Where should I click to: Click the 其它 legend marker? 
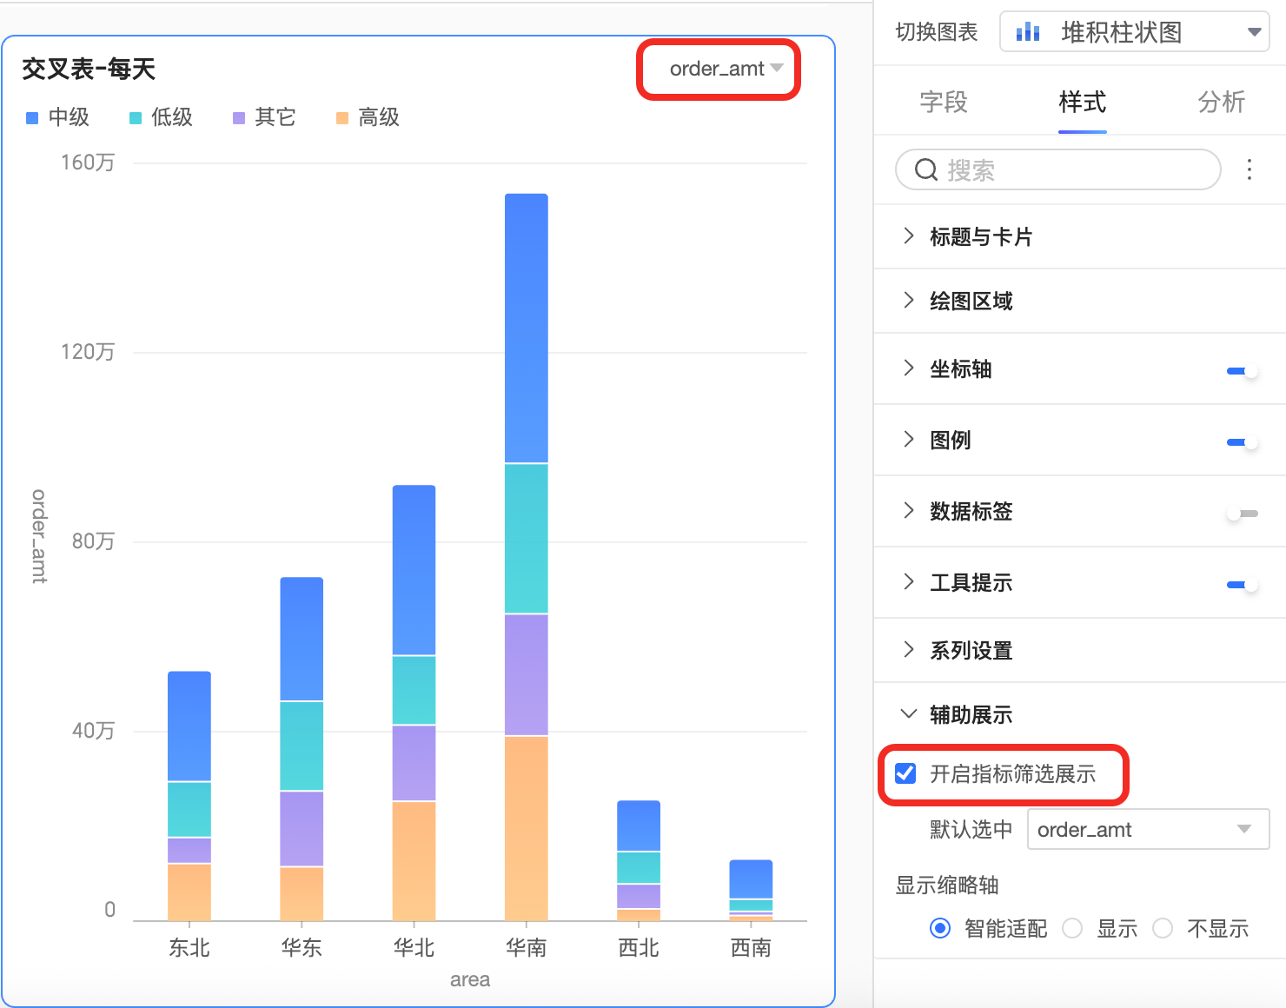(239, 118)
